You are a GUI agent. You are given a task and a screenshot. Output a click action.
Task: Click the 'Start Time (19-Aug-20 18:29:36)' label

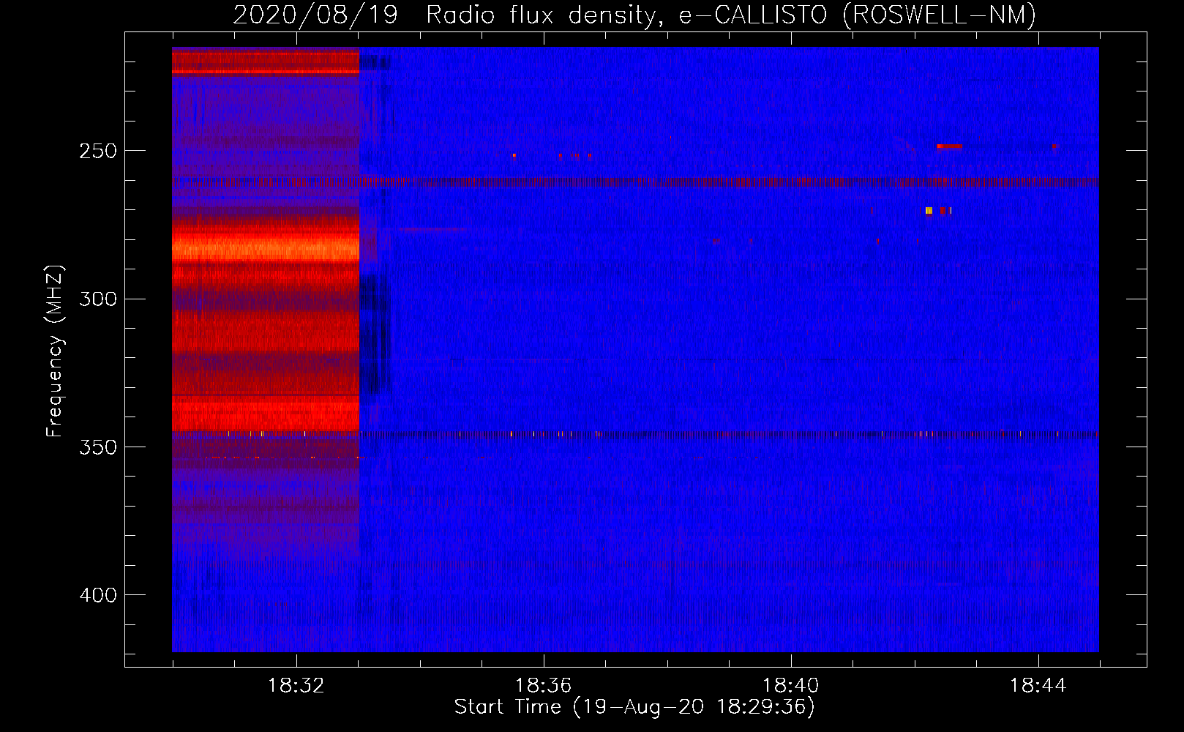tap(634, 706)
